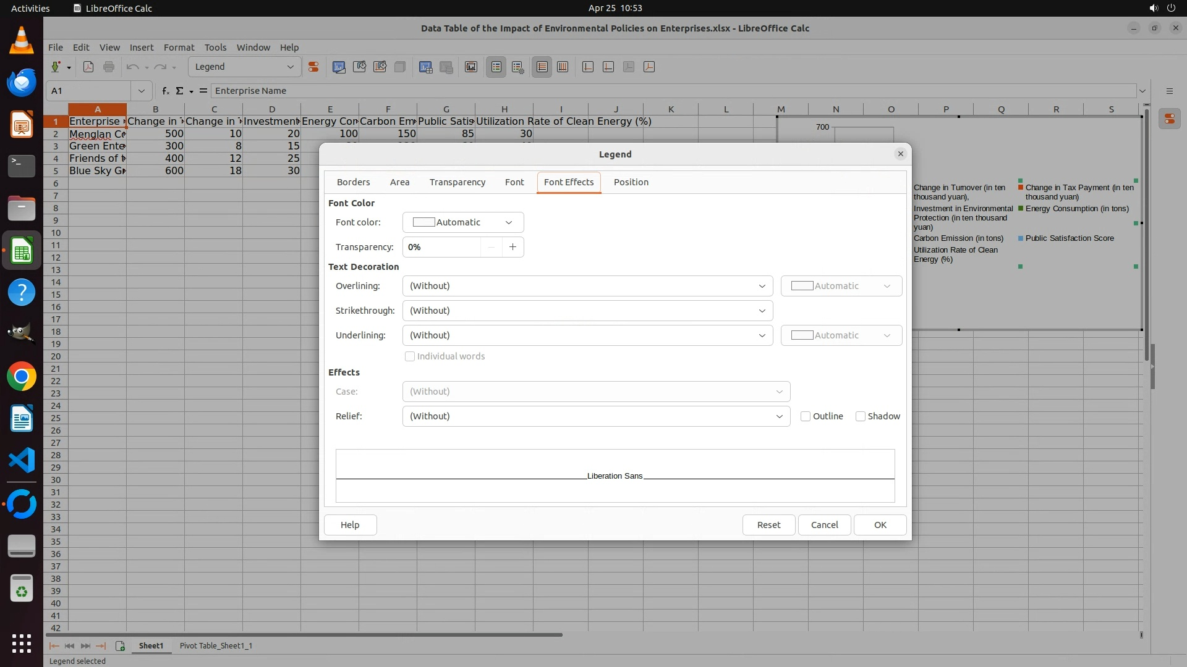Click the Chart Type toolbar icon
The height and width of the screenshot is (667, 1187).
coord(339,67)
